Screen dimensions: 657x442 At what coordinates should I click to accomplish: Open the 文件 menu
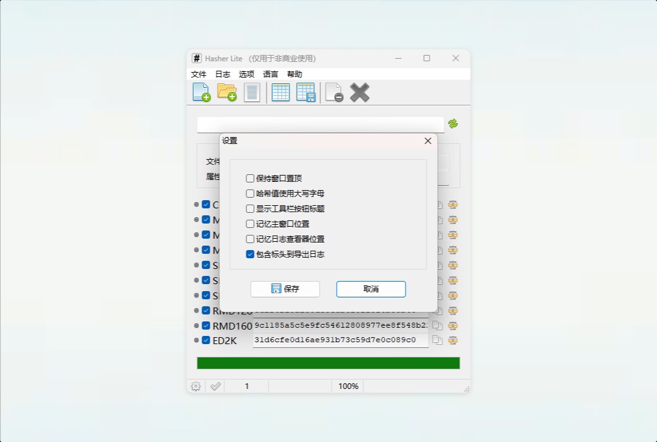point(198,74)
